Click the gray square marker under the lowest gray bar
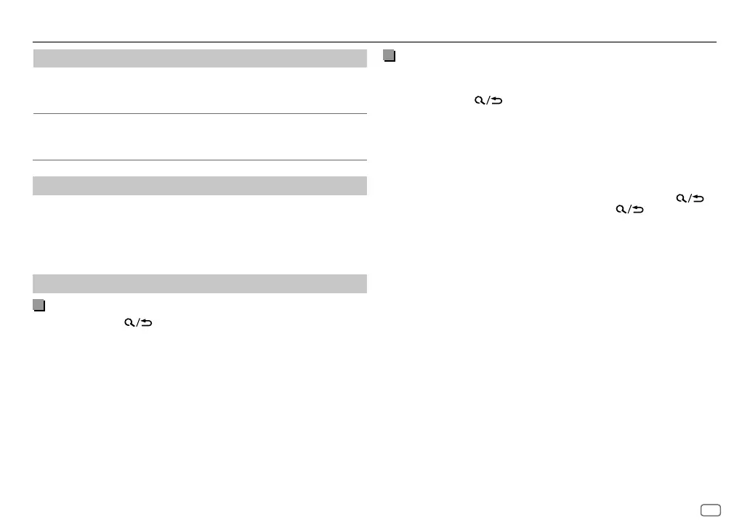The image size is (750, 527). tap(39, 305)
